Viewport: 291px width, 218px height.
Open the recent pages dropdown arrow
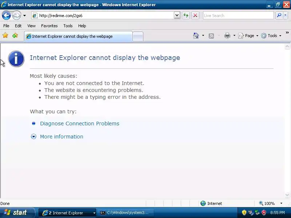tap(24, 16)
